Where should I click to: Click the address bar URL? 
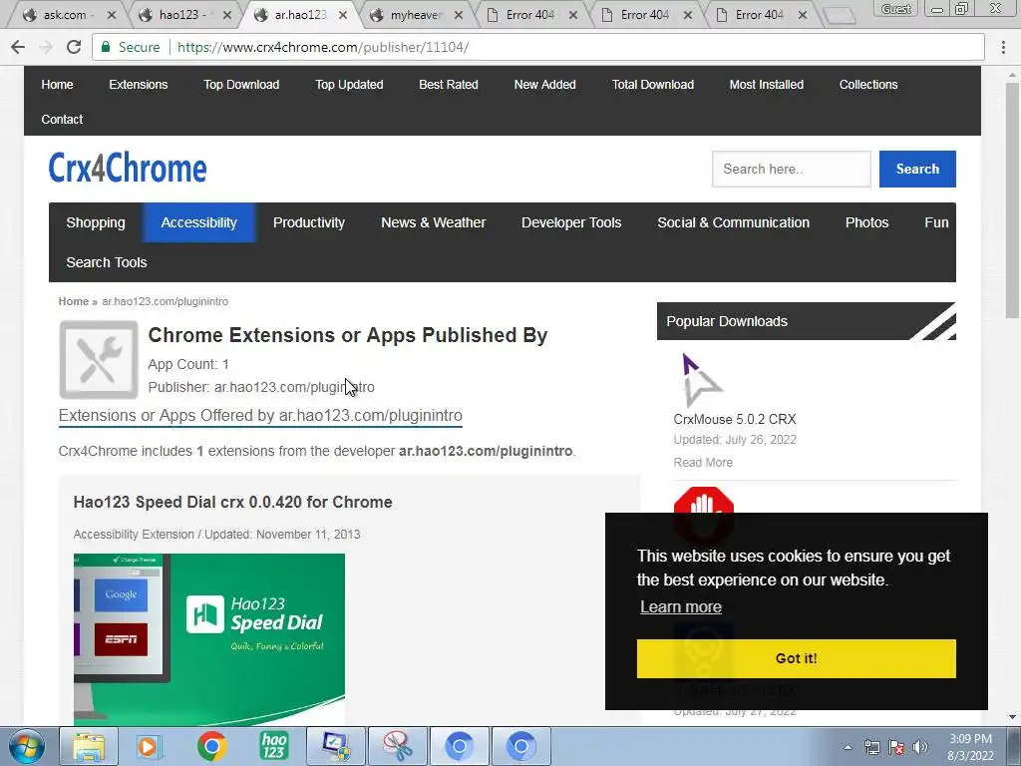(323, 47)
